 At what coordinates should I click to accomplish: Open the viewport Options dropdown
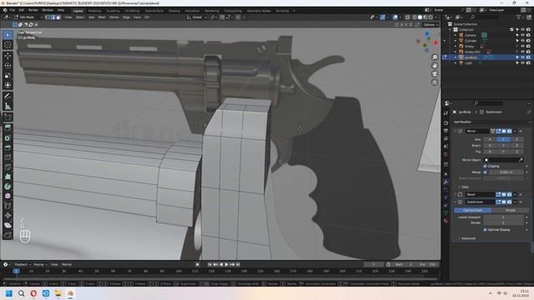coord(431,25)
